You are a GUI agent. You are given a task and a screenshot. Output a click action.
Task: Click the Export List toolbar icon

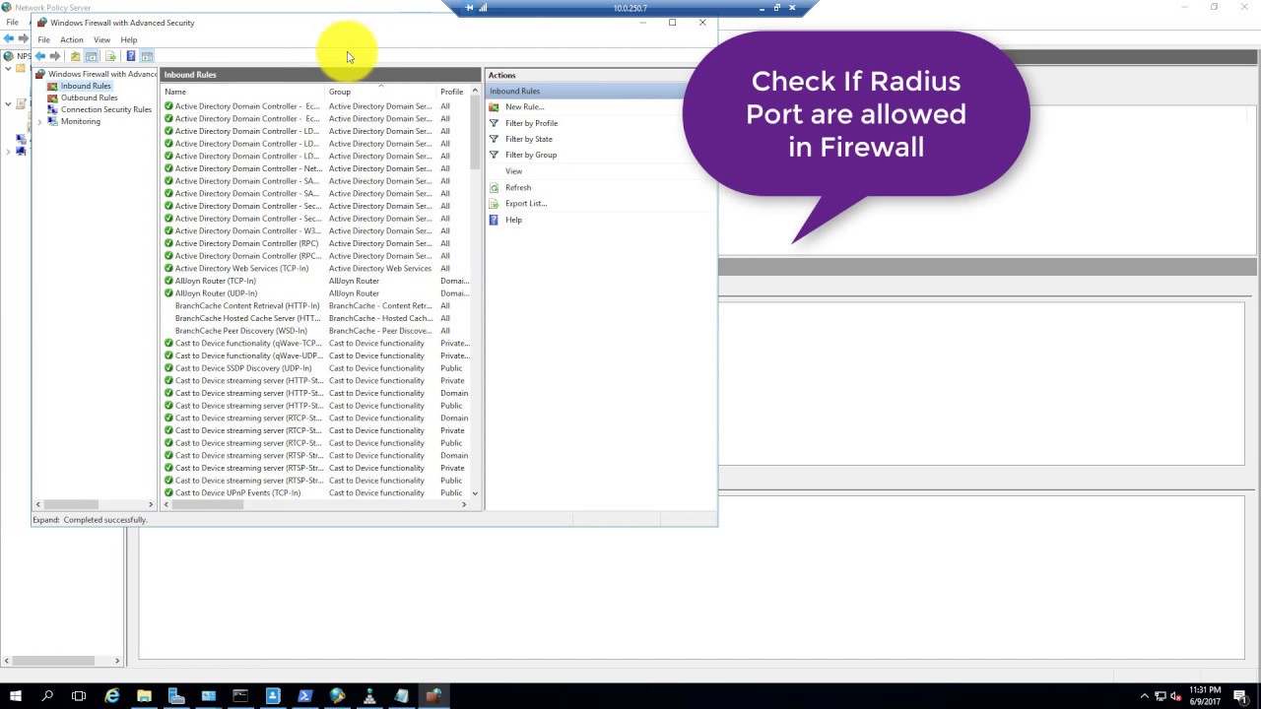110,56
